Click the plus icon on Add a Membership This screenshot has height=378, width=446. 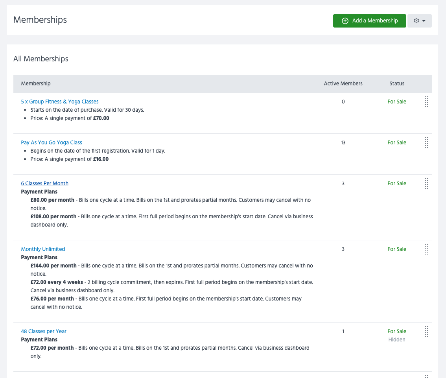point(345,20)
